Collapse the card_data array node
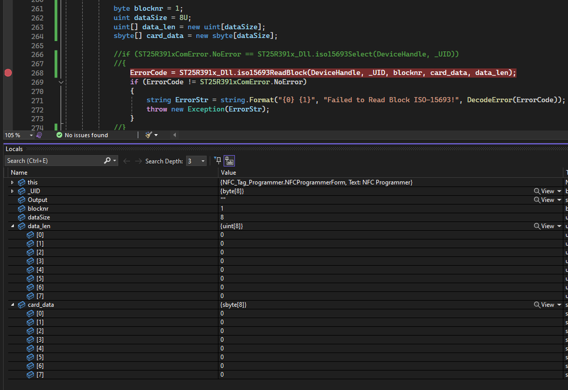The height and width of the screenshot is (390, 568). (13, 305)
